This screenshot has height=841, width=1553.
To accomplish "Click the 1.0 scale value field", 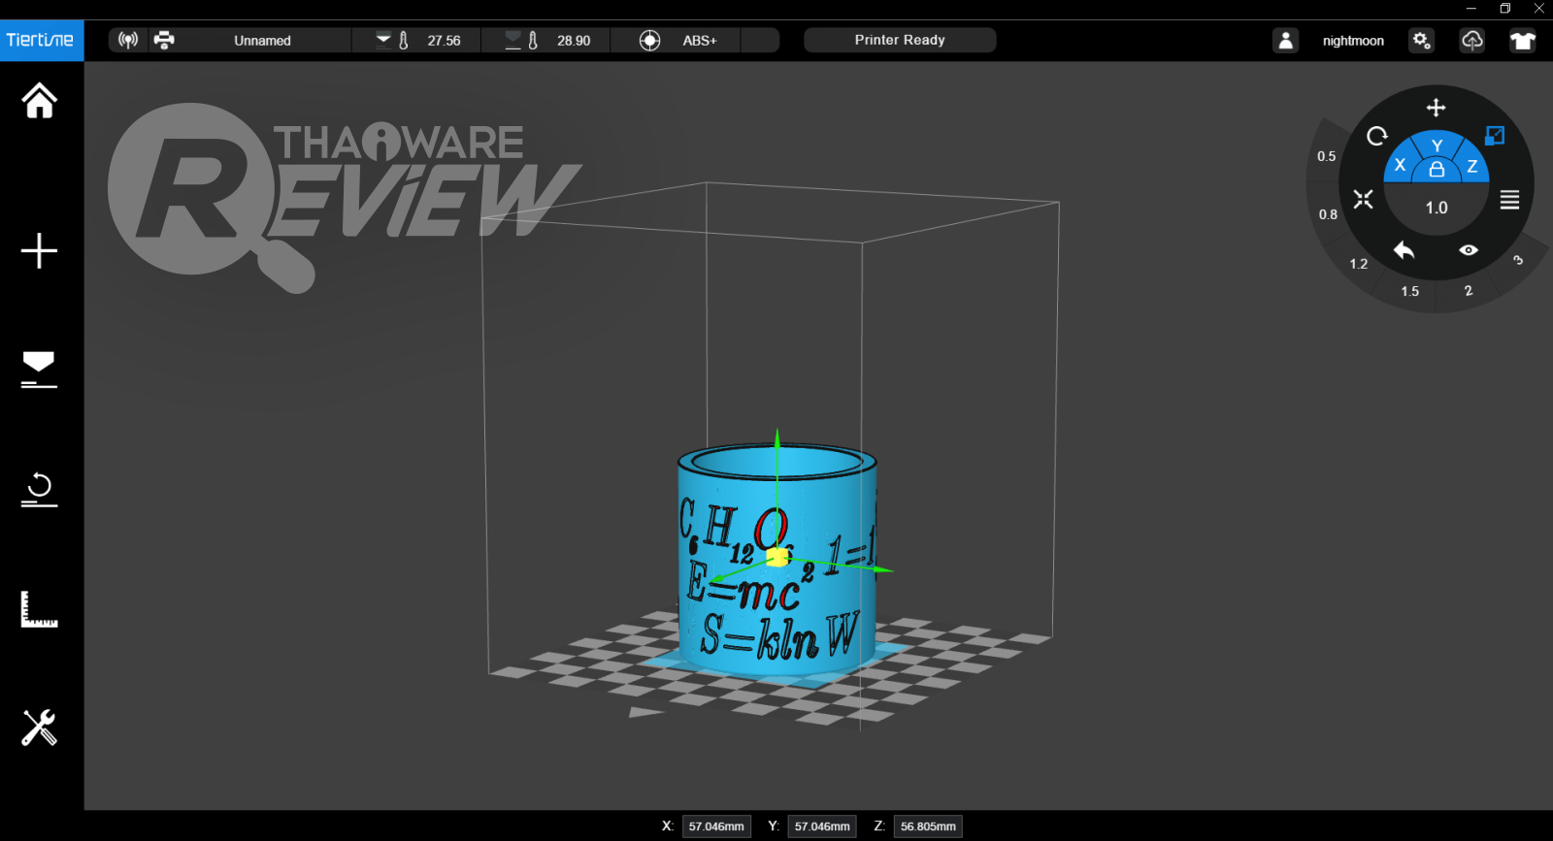I will (1437, 208).
